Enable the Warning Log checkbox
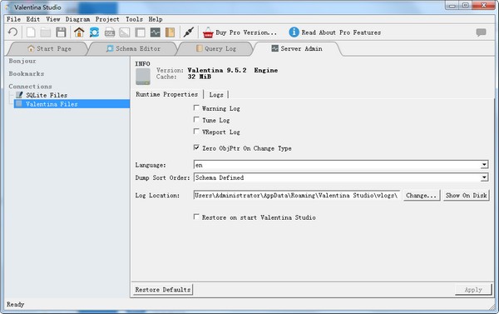This screenshot has width=499, height=314. tap(196, 108)
